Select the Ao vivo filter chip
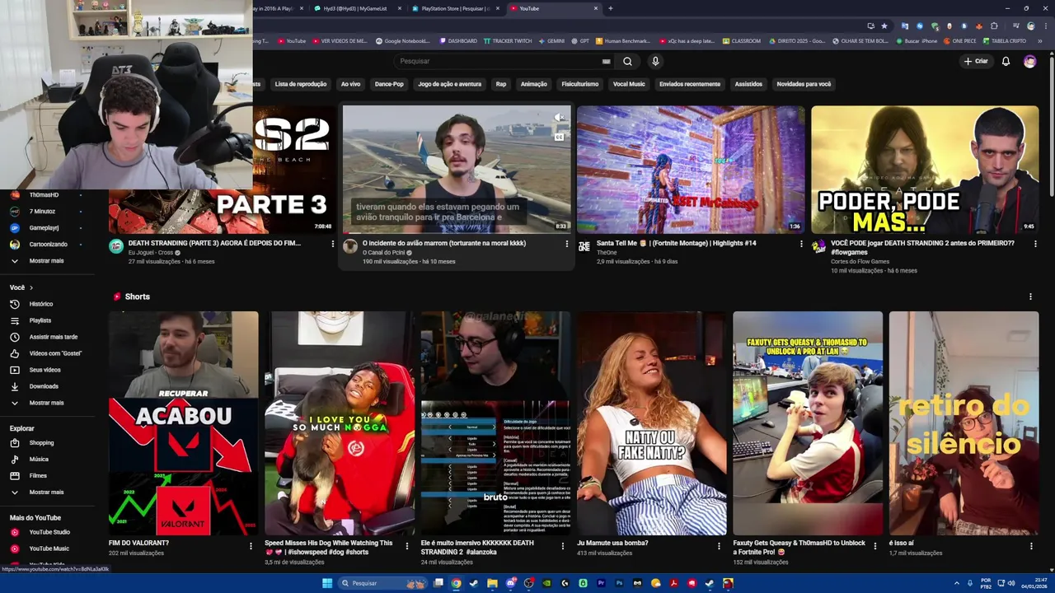Screen dimensions: 1055x593 click(x=350, y=84)
